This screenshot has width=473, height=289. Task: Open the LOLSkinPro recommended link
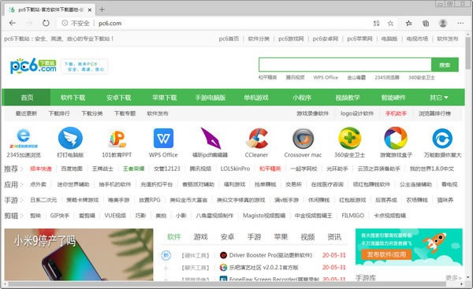pyautogui.click(x=235, y=169)
